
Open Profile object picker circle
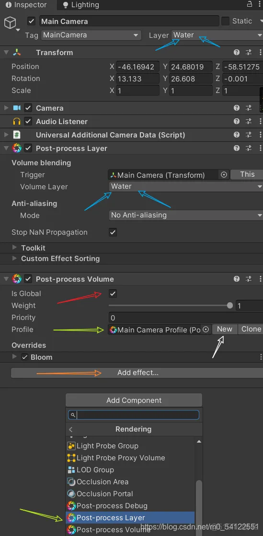(206, 330)
